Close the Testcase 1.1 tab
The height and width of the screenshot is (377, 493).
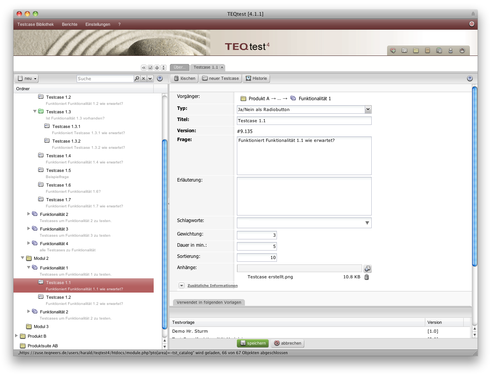pyautogui.click(x=222, y=67)
